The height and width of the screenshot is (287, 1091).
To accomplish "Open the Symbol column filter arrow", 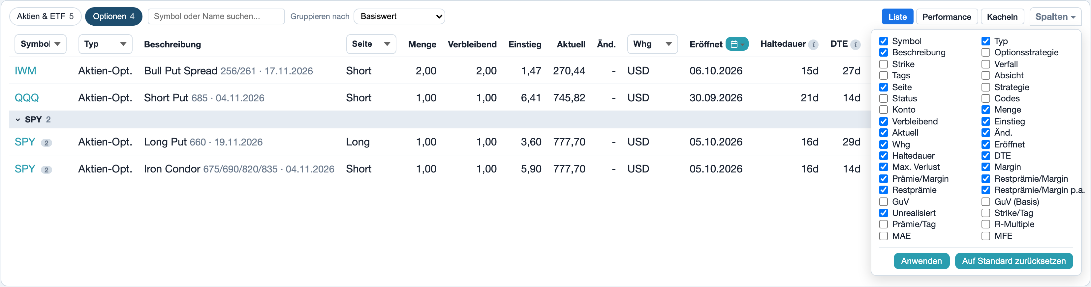I will (57, 44).
